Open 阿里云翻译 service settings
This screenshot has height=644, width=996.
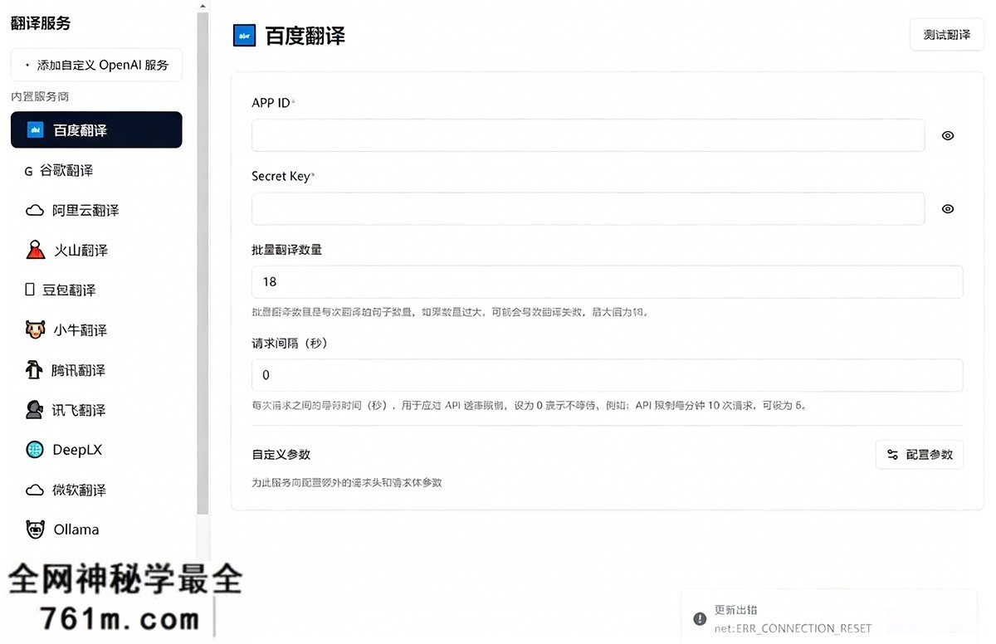coord(96,210)
